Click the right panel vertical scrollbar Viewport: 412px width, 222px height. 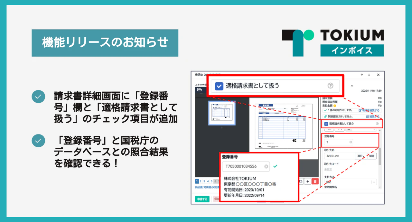(x=380, y=156)
